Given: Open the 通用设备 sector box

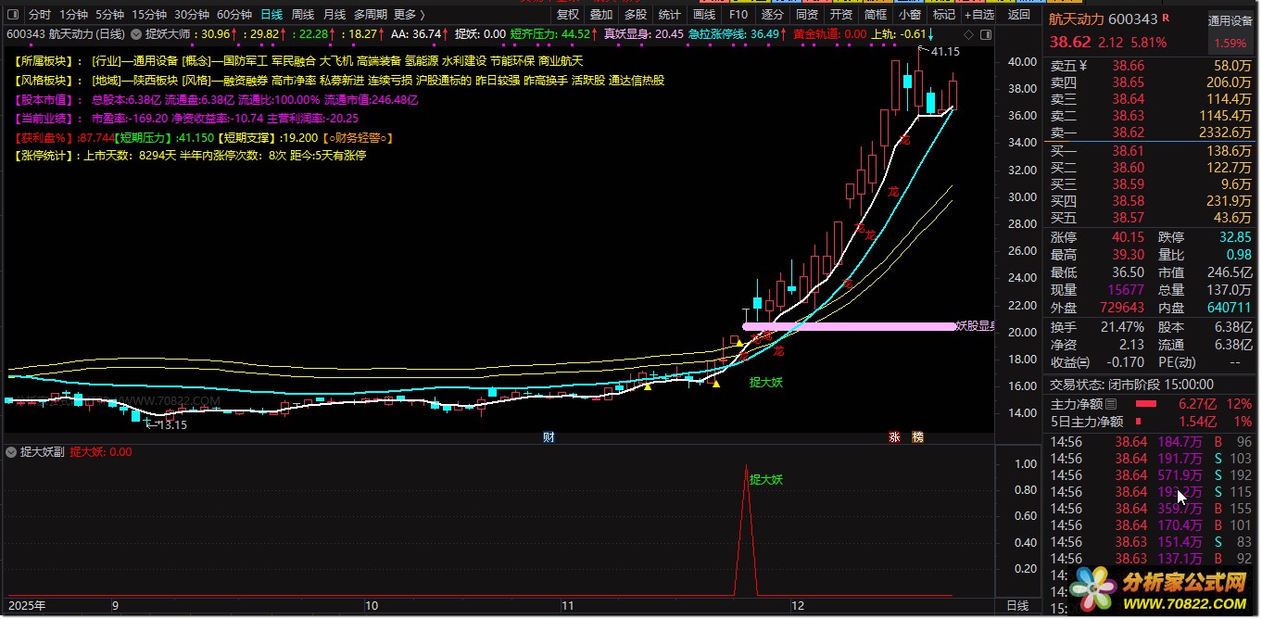Looking at the screenshot, I should 1230,20.
